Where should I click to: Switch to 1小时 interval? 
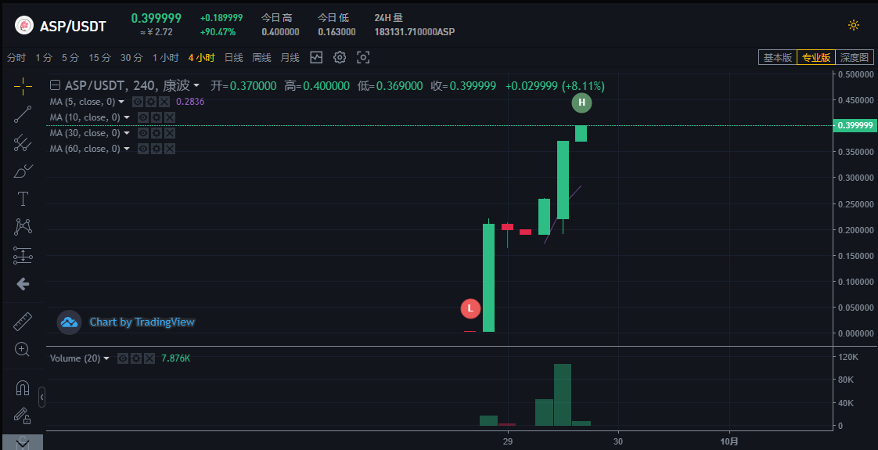tap(165, 58)
